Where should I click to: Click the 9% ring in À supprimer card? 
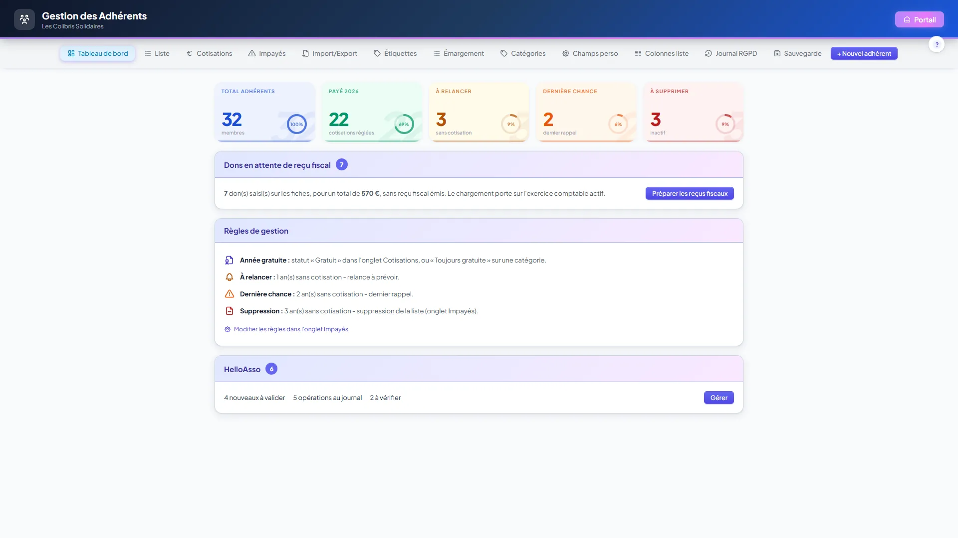[x=725, y=124]
